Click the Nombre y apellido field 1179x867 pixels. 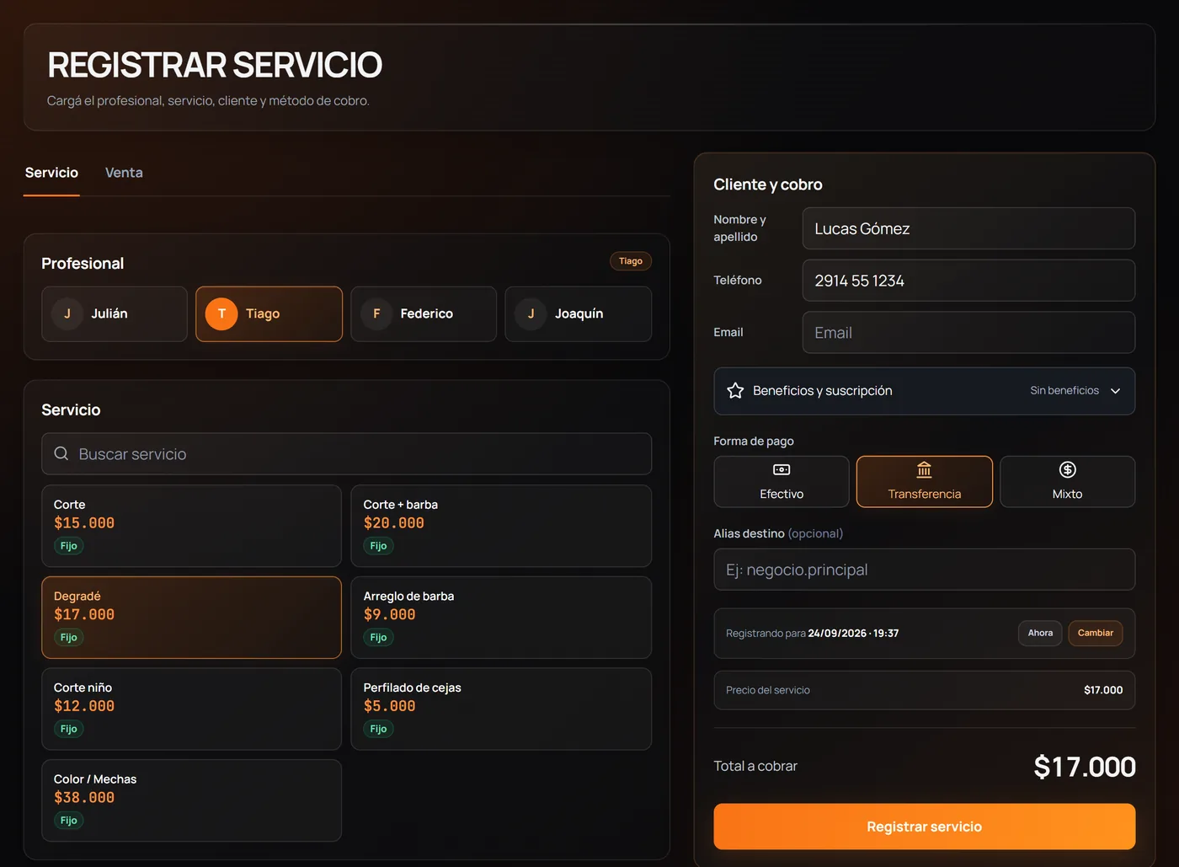point(968,228)
